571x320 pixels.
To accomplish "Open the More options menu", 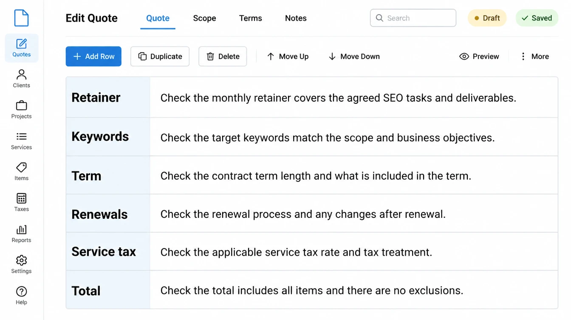I will coord(534,56).
